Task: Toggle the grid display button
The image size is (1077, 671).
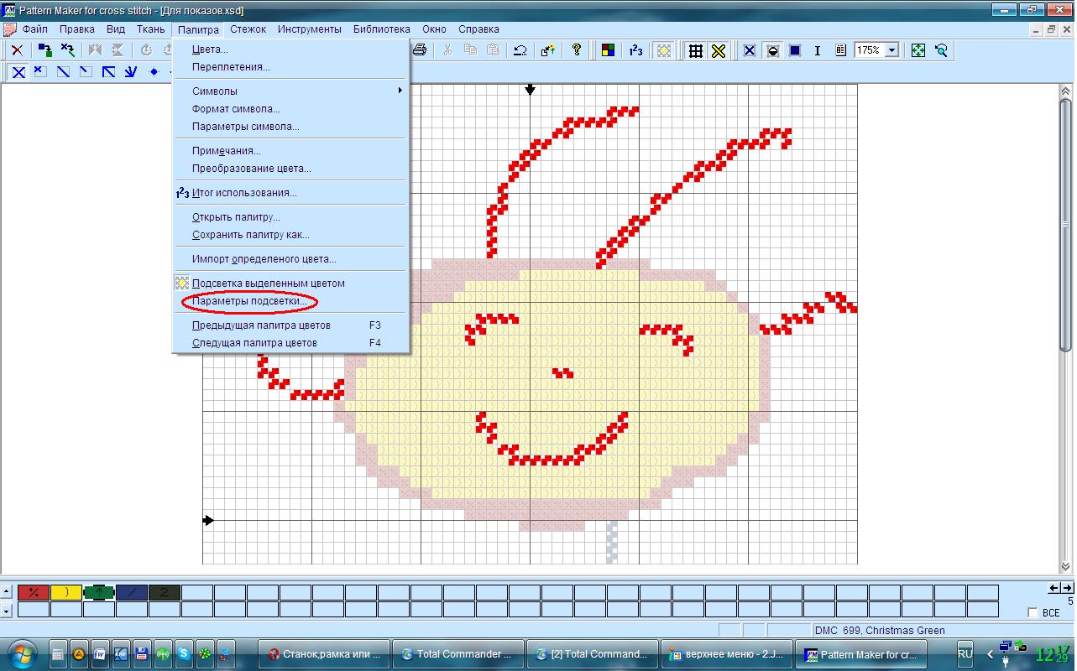Action: (x=695, y=50)
